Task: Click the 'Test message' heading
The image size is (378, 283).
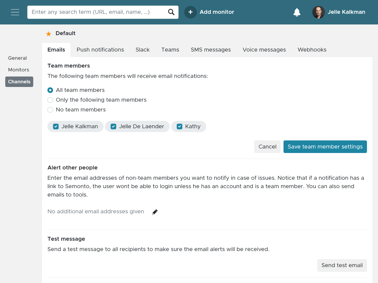Action: [x=66, y=239]
